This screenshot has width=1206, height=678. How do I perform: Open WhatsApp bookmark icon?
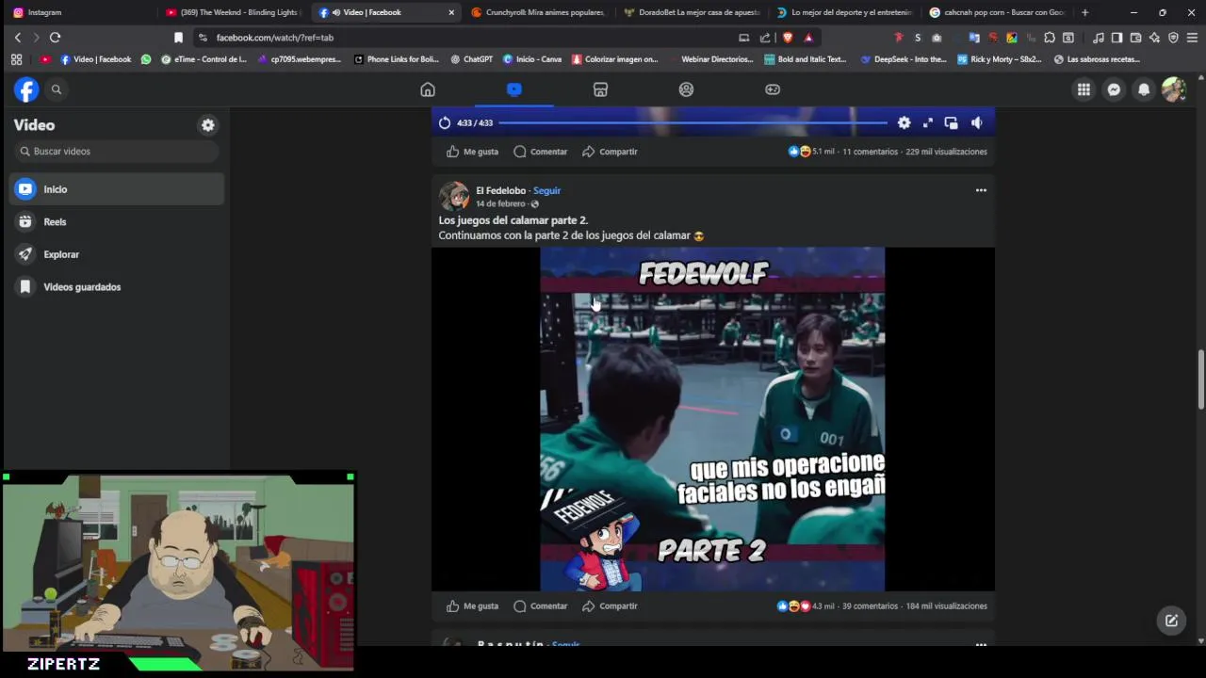(x=146, y=59)
